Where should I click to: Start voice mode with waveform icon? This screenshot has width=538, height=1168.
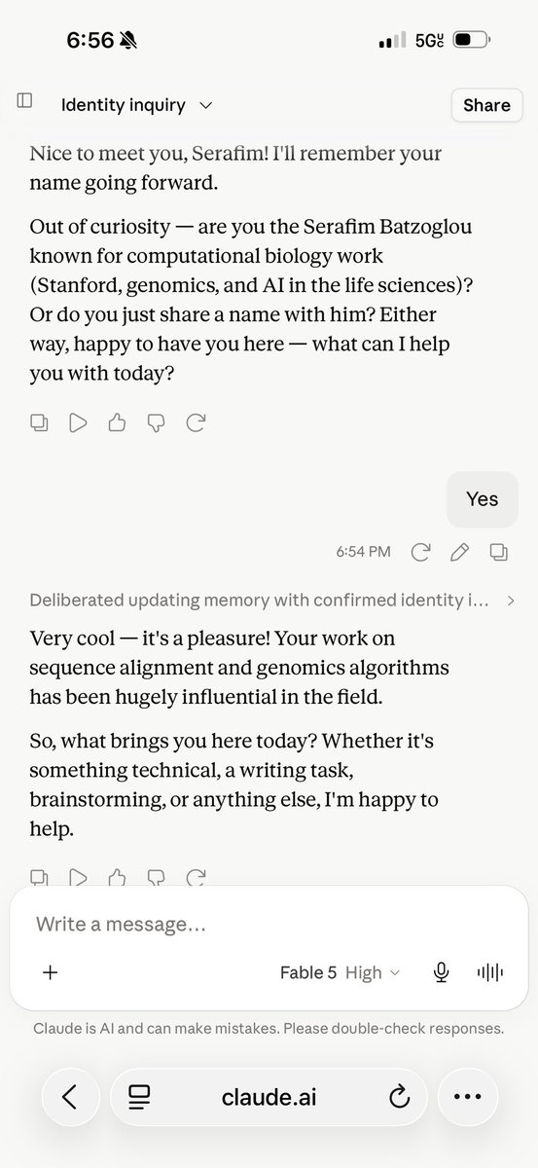489,972
